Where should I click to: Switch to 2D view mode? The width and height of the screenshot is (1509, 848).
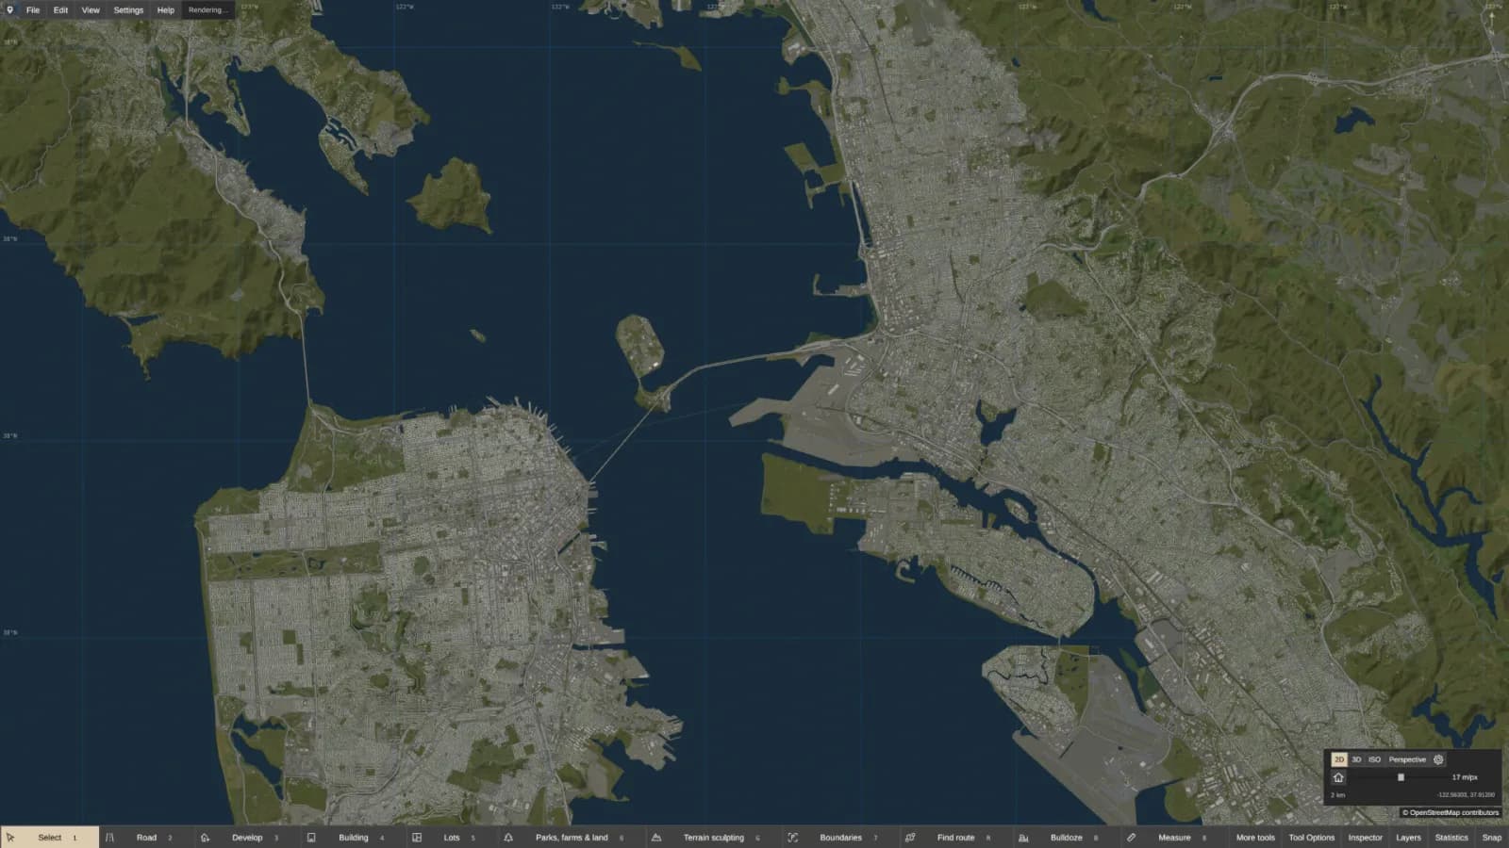point(1339,759)
